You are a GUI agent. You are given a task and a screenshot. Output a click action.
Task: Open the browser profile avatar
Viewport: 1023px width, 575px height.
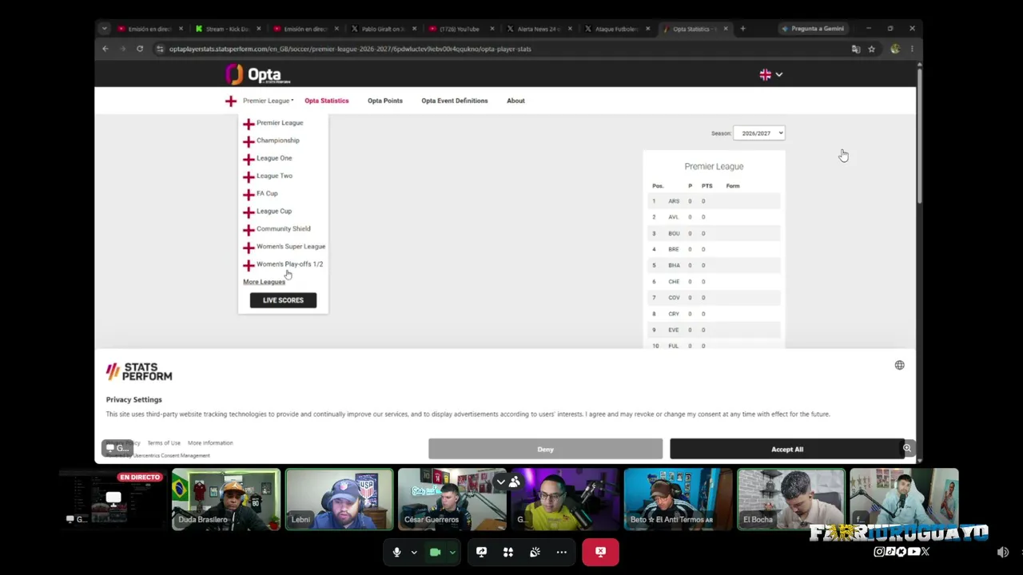895,49
